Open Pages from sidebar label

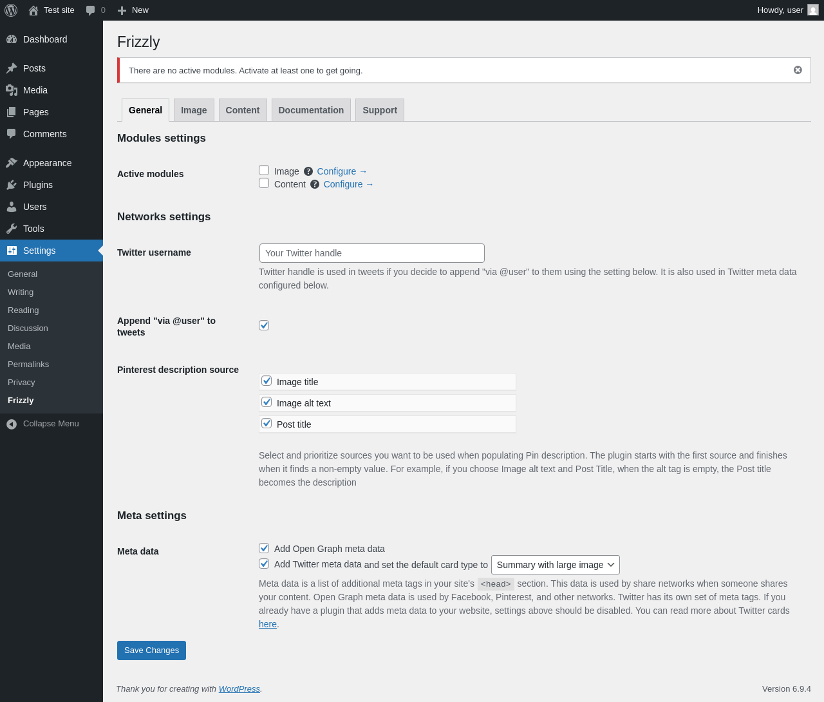pyautogui.click(x=36, y=112)
